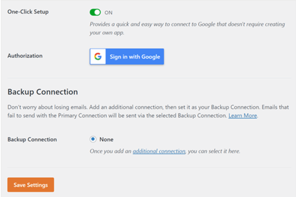Follow the additional connection link

point(159,151)
